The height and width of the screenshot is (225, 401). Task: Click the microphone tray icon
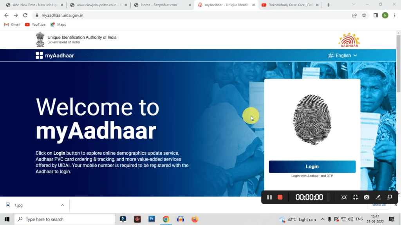329,219
